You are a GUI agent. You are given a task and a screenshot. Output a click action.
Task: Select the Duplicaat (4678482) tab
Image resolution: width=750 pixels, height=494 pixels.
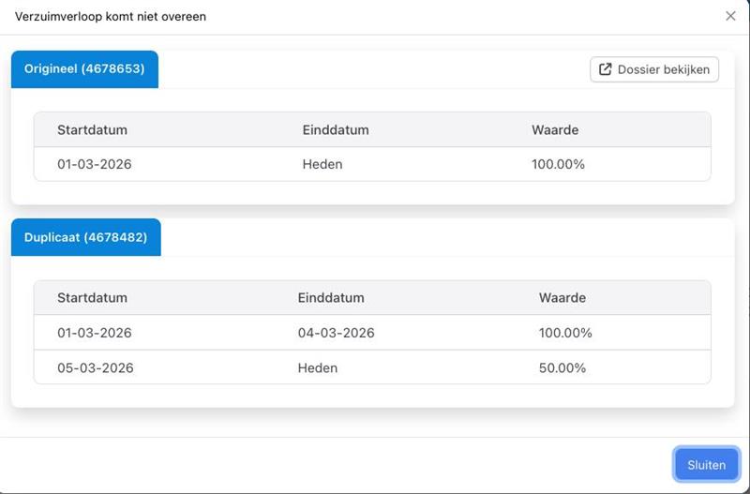point(85,237)
